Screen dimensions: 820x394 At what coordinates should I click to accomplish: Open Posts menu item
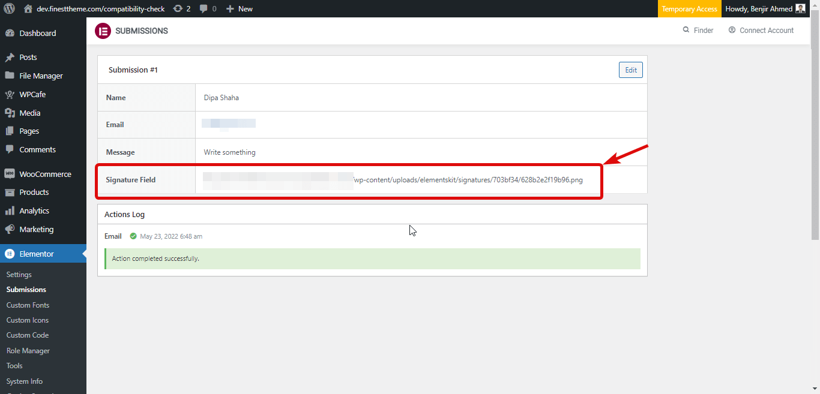tap(43, 58)
